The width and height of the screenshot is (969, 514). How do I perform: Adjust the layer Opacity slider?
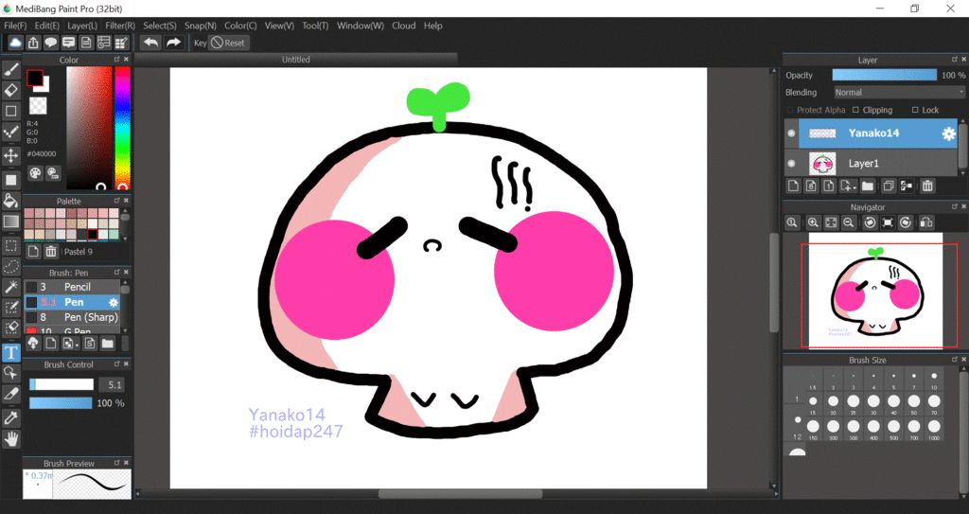(885, 75)
